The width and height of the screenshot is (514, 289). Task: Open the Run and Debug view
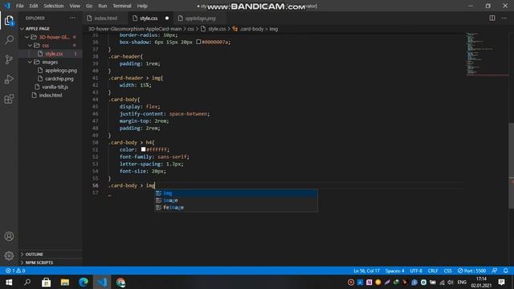pos(9,79)
